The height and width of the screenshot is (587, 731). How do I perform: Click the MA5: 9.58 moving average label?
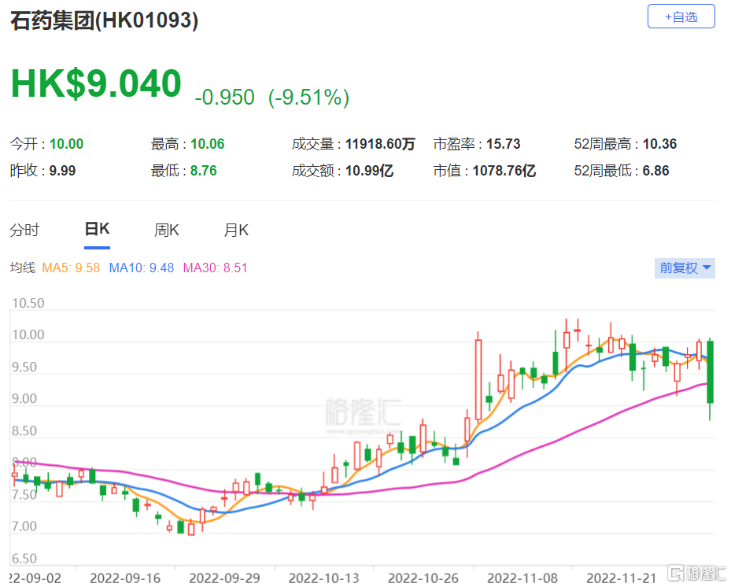pyautogui.click(x=71, y=268)
